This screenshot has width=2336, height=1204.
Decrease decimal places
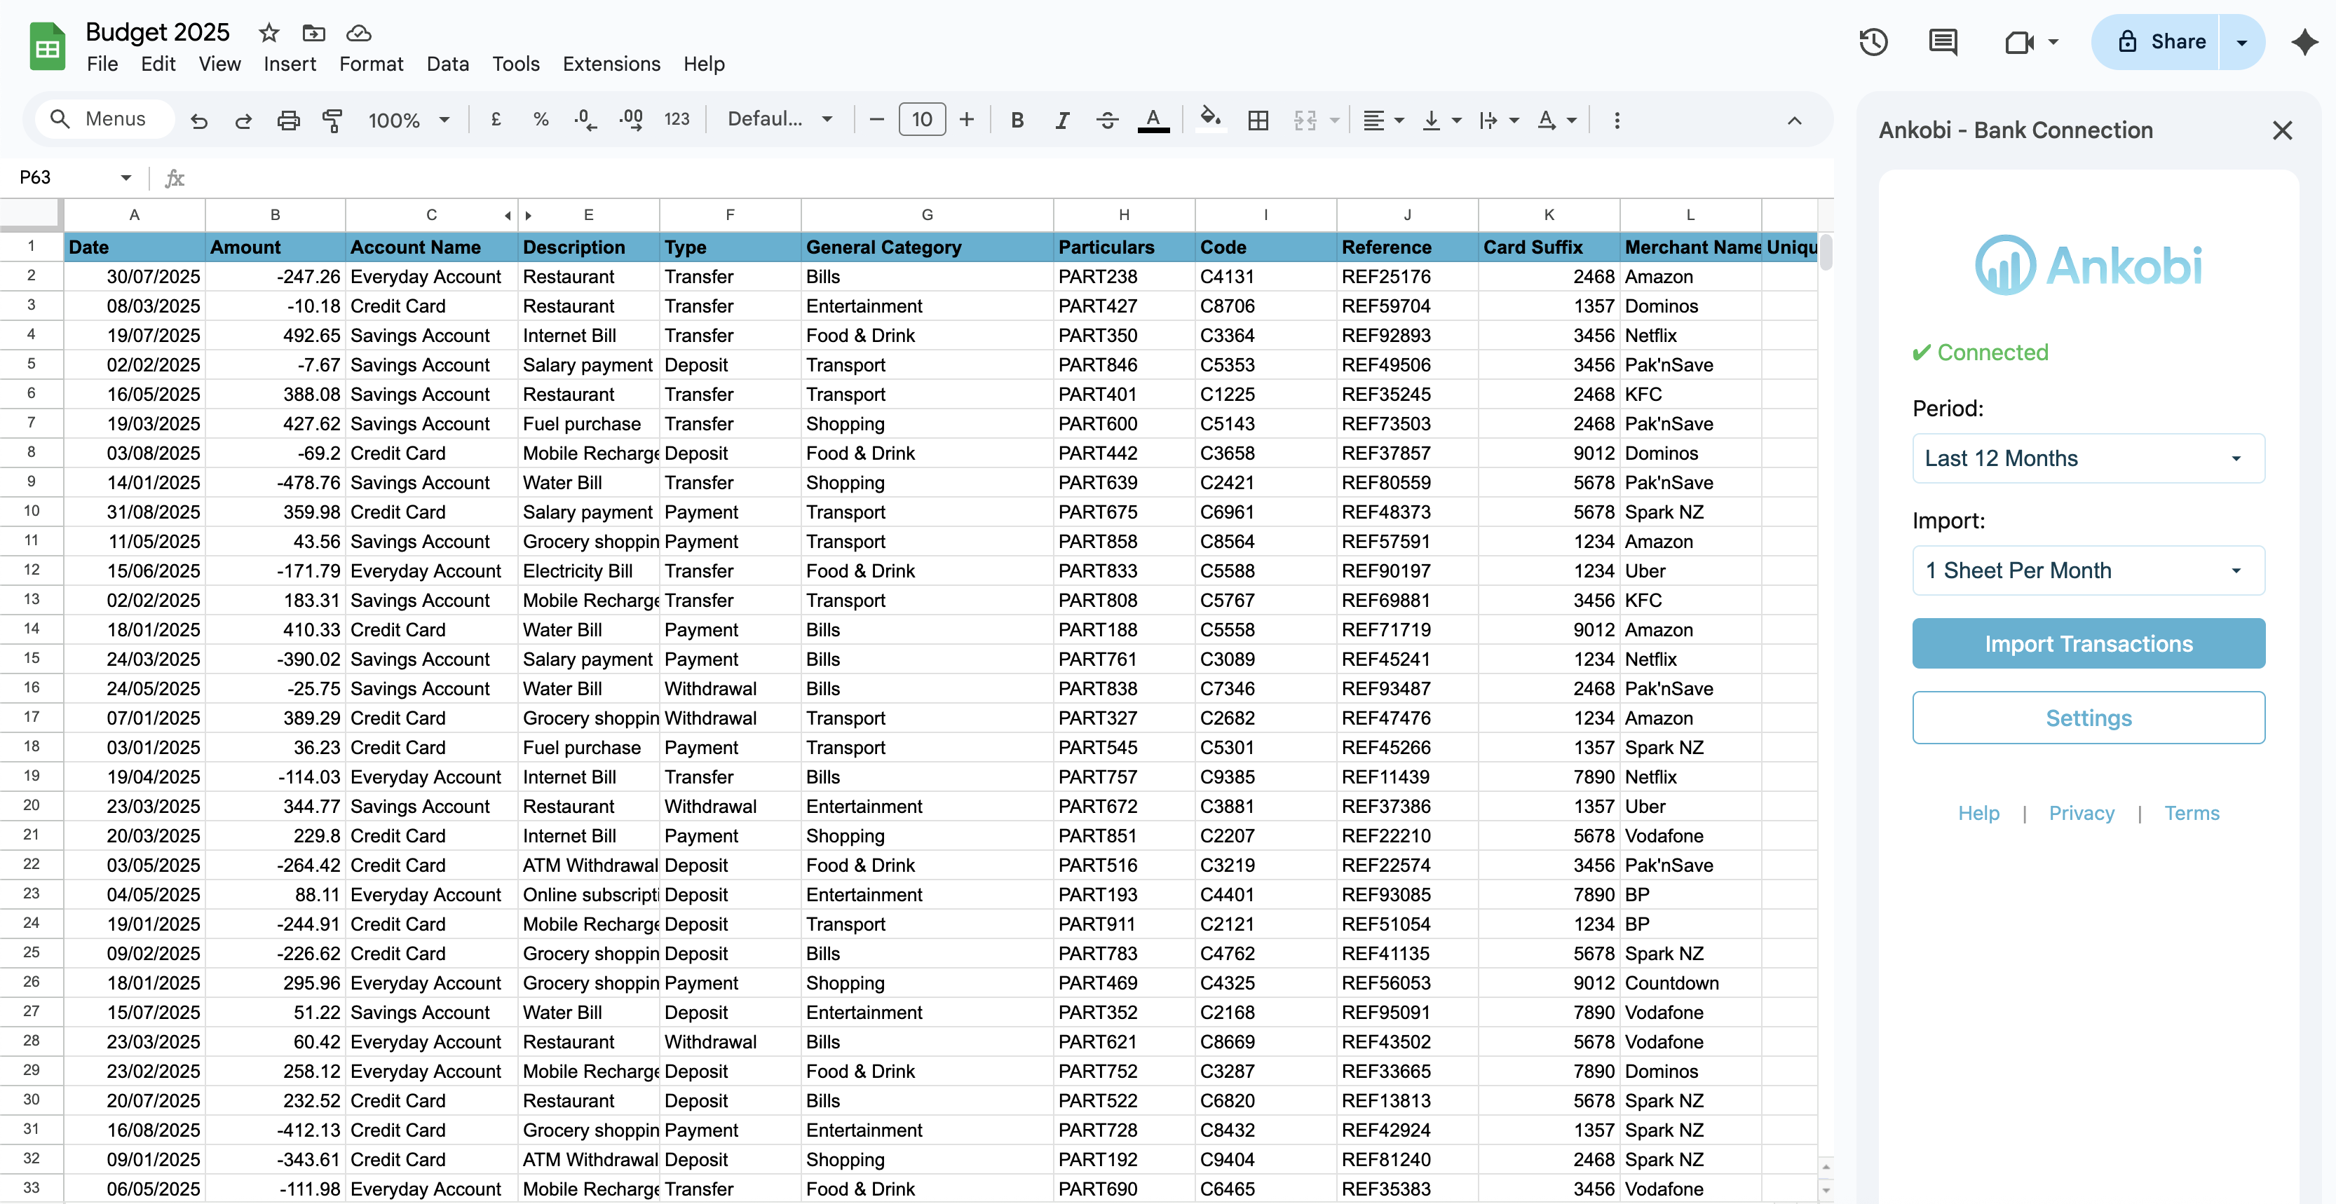[586, 118]
